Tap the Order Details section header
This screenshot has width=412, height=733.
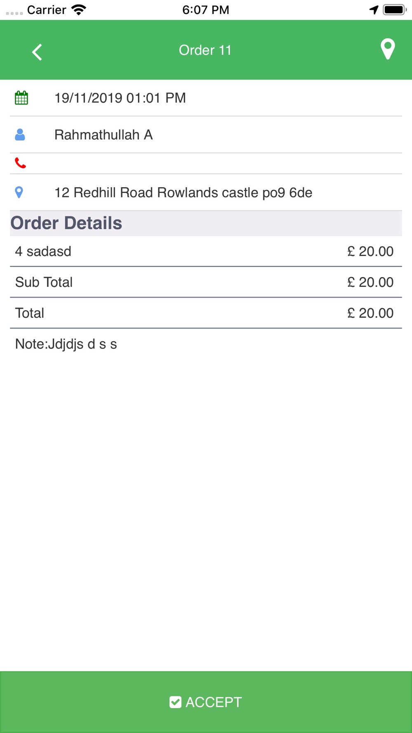coord(206,223)
